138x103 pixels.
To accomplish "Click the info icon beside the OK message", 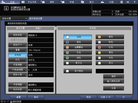I will [6, 8].
